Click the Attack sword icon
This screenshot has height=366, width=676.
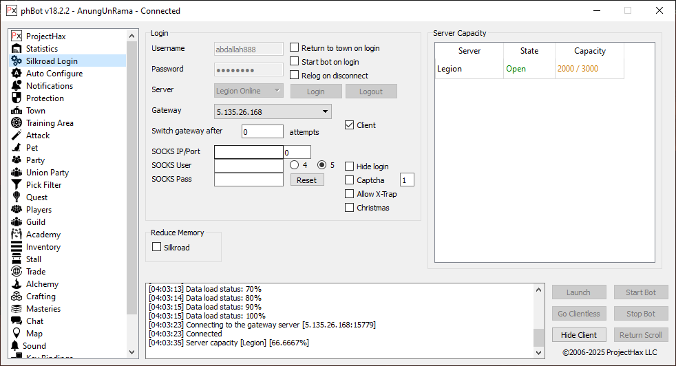point(17,136)
